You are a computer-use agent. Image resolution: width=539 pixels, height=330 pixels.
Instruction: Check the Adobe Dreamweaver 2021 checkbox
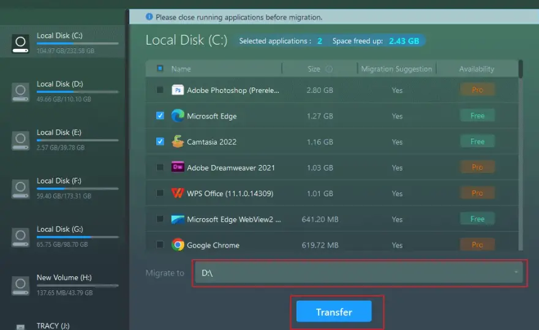tap(160, 167)
